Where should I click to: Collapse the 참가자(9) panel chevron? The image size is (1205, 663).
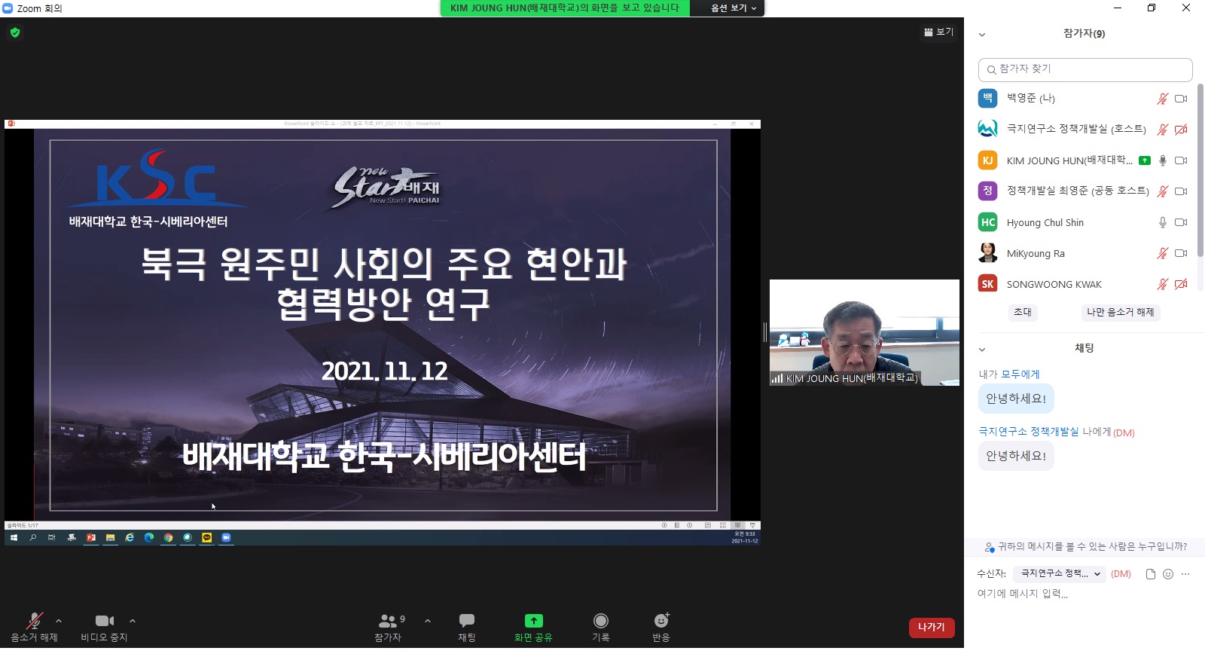click(981, 35)
